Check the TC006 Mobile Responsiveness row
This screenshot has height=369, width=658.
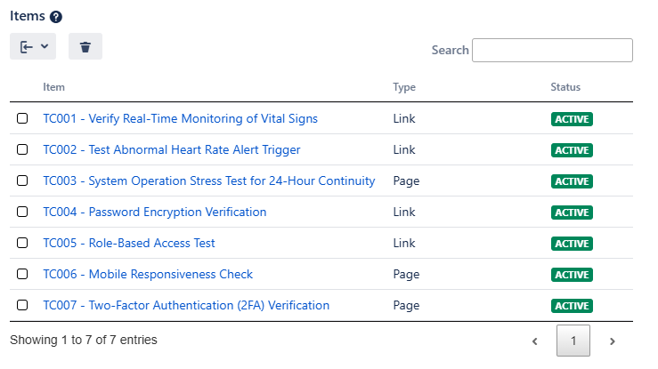pos(22,275)
